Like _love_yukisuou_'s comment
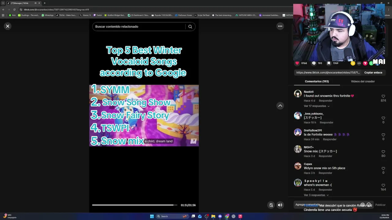The height and width of the screenshot is (220, 392). (383, 118)
